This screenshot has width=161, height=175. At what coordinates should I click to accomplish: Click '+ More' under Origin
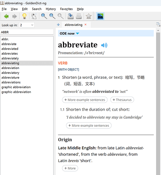click(70, 168)
